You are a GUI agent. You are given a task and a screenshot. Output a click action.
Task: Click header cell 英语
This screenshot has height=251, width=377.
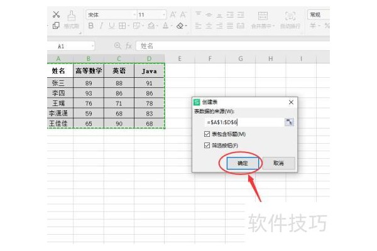pos(119,71)
